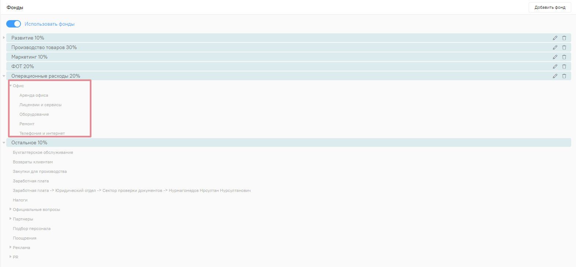The width and height of the screenshot is (576, 267).
Task: Expand the Партнеры category
Action: point(11,219)
